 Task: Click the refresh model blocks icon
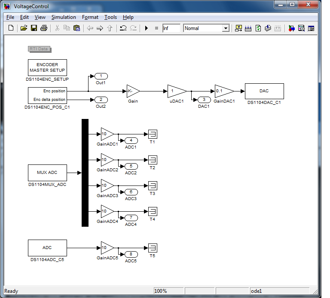pos(258,28)
